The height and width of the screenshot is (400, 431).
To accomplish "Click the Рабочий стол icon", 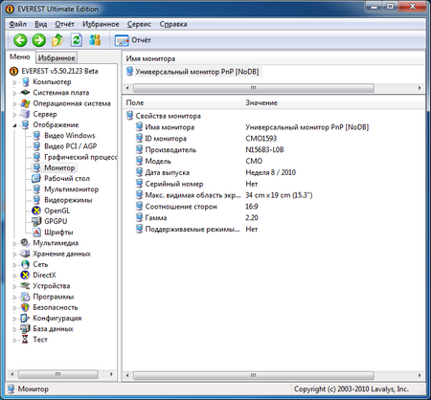I will tap(36, 178).
